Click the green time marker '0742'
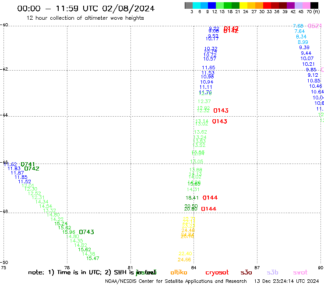This screenshot has height=285, width=324. (32, 169)
